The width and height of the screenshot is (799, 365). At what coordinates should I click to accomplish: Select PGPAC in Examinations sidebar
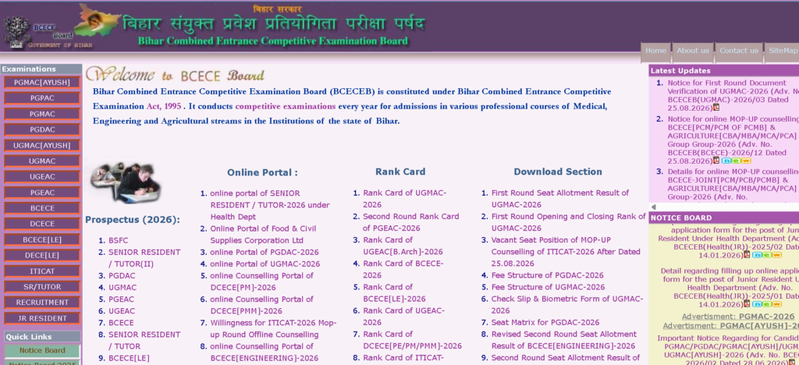click(x=42, y=98)
